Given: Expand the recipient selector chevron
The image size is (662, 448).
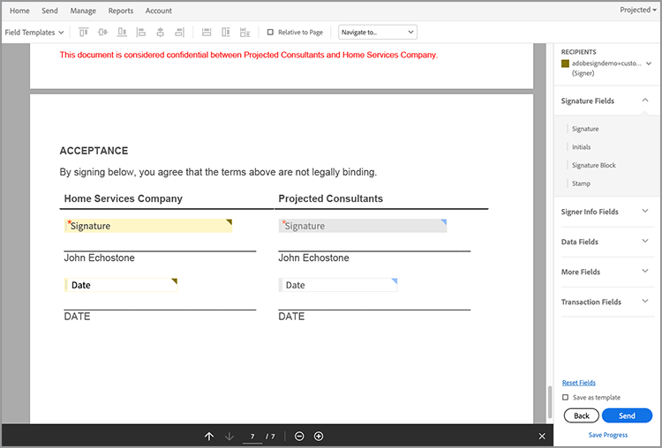Looking at the screenshot, I should (649, 63).
